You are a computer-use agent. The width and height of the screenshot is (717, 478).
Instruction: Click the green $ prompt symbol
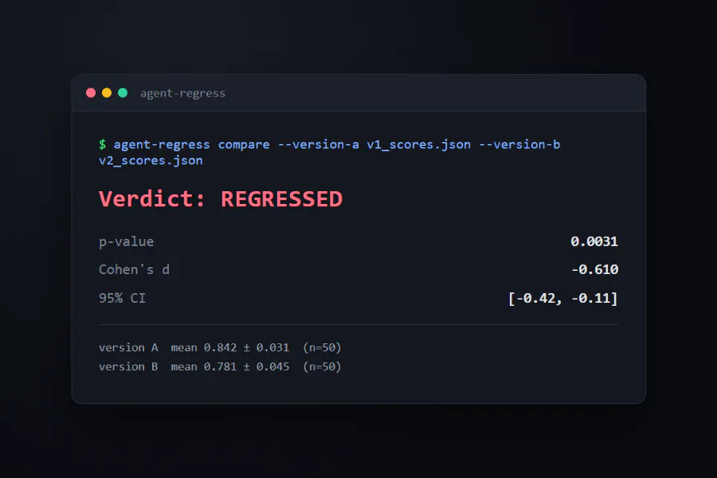click(103, 144)
